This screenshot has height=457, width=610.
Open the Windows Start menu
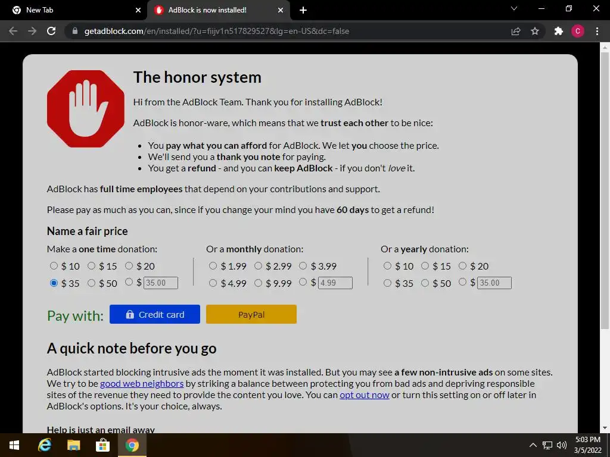pos(14,445)
